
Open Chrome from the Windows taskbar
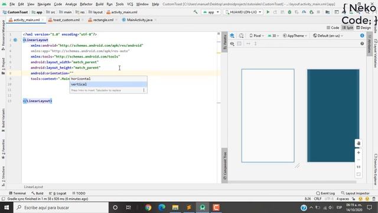148,208
